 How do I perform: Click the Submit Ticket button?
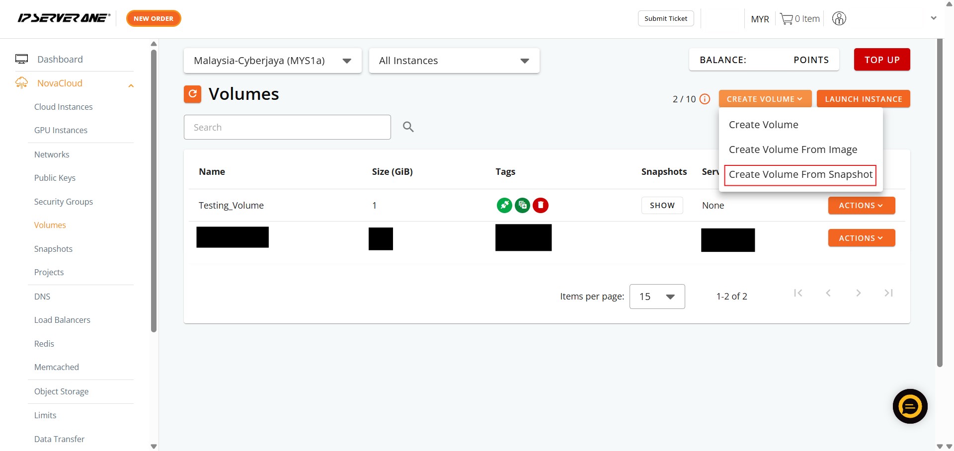coord(665,18)
